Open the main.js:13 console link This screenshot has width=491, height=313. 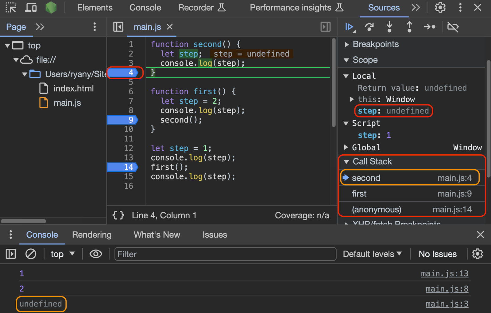tap(445, 273)
